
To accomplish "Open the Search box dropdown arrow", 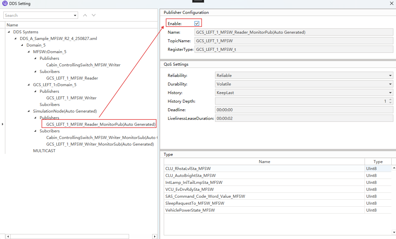I will click(75, 16).
